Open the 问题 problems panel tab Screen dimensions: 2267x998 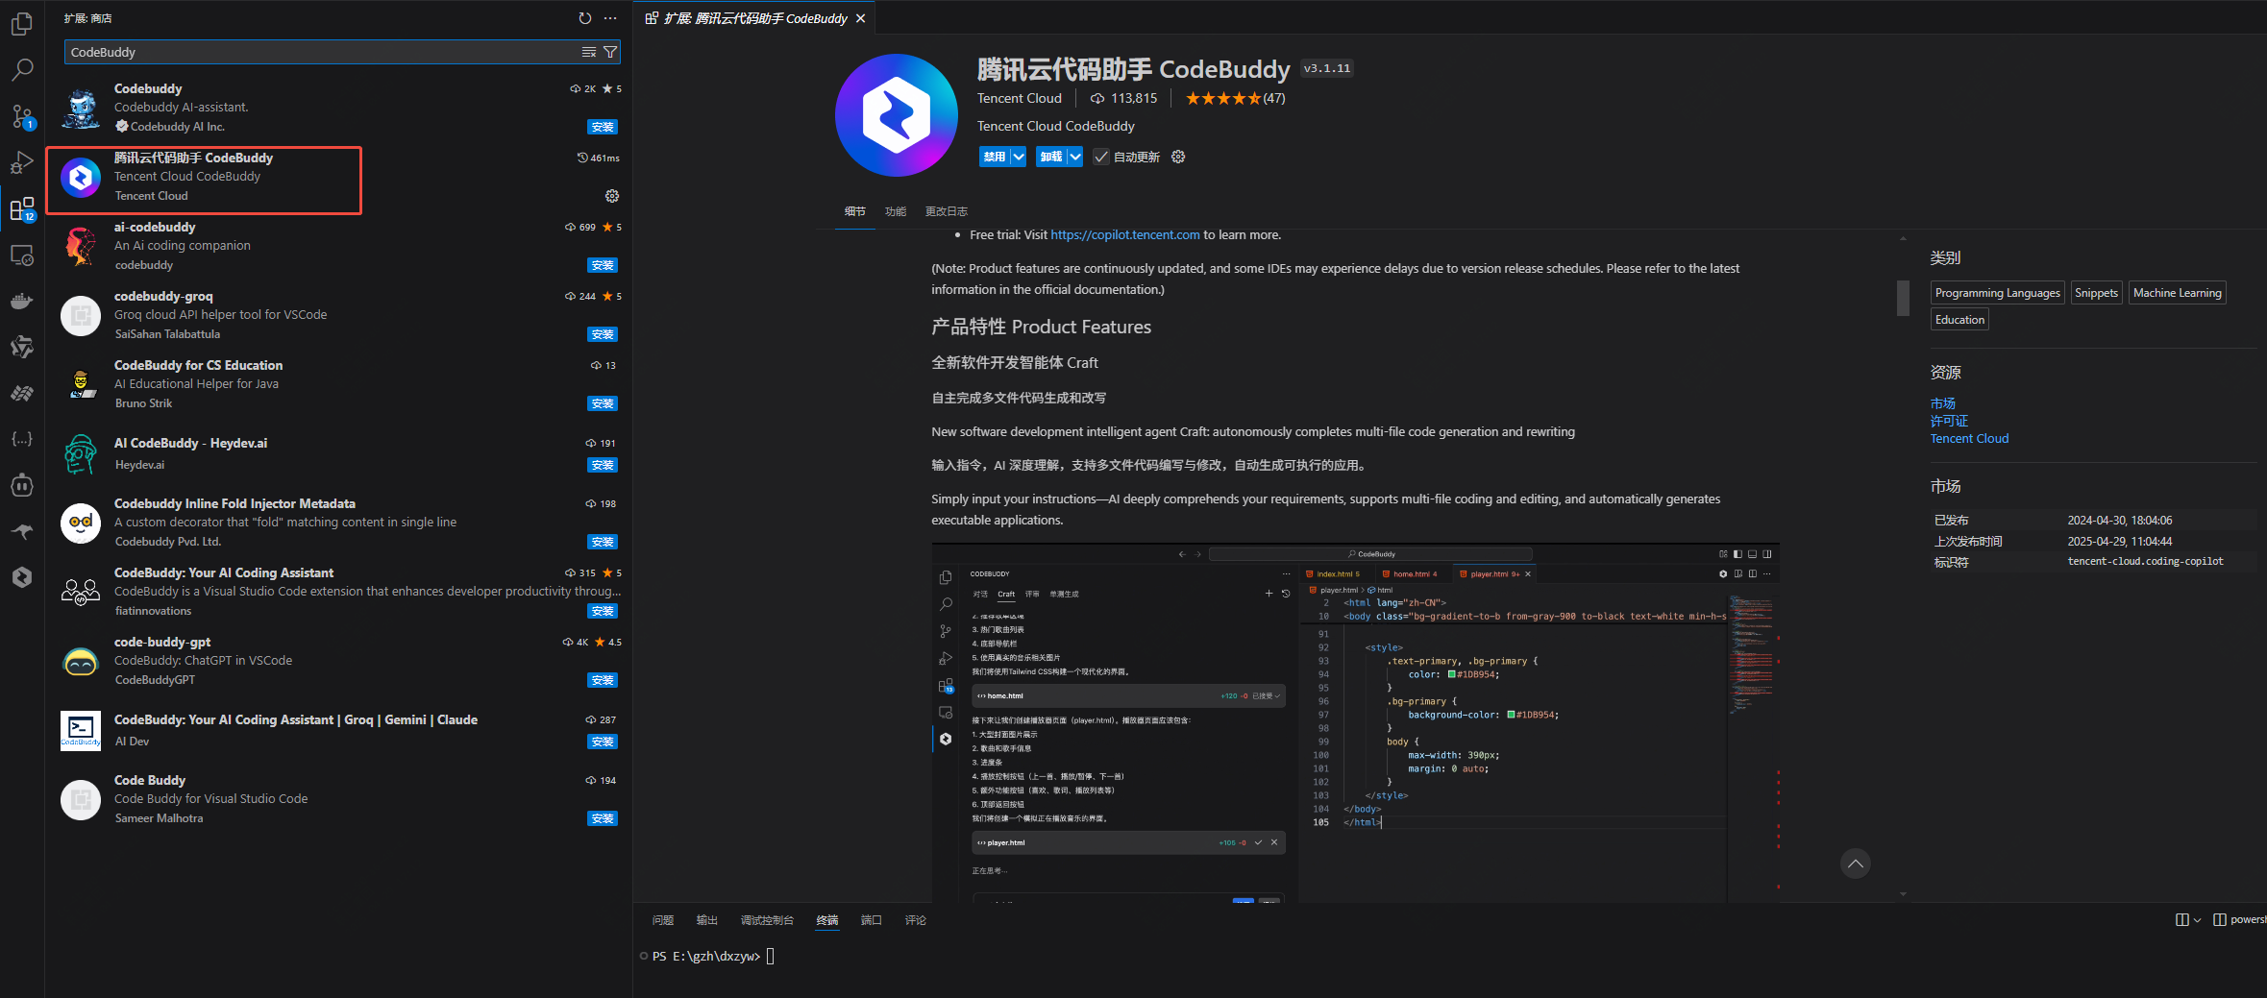click(x=663, y=920)
